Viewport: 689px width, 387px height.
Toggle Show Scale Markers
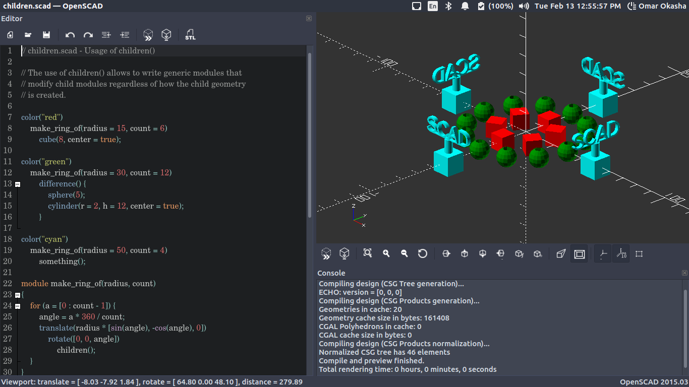pos(621,254)
